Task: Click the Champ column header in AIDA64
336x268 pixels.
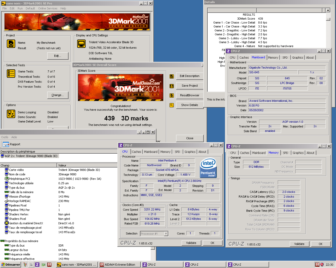Action: coord(28,165)
